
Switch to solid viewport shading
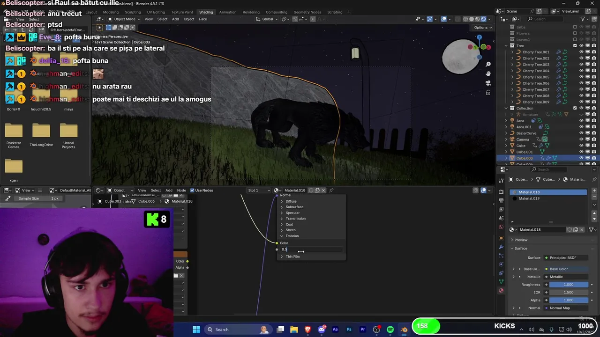(472, 19)
